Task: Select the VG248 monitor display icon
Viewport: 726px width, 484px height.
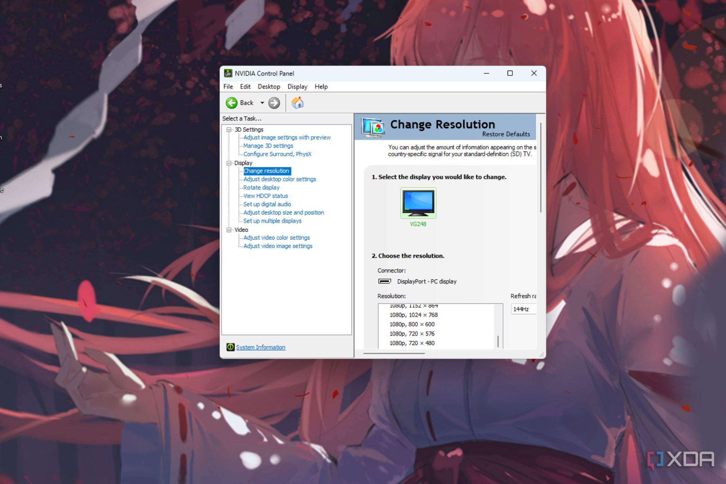Action: 418,203
